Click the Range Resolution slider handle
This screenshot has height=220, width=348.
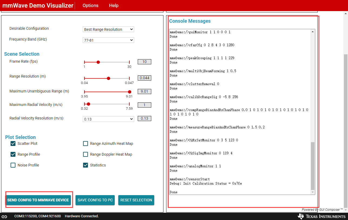tap(109, 78)
